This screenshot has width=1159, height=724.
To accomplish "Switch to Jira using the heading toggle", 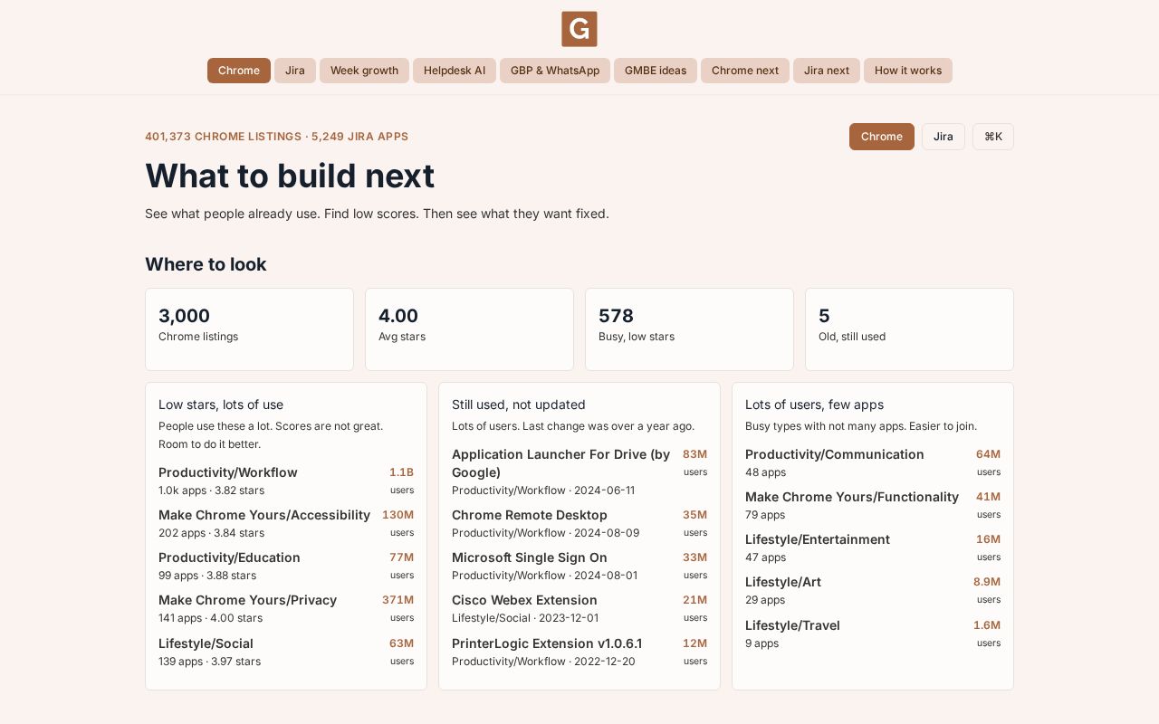I will (x=943, y=137).
